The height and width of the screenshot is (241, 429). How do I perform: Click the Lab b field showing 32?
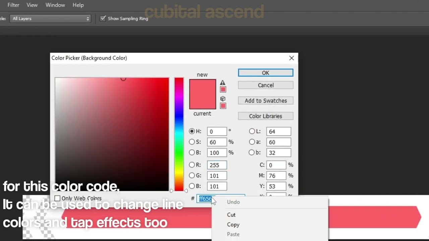pos(279,153)
